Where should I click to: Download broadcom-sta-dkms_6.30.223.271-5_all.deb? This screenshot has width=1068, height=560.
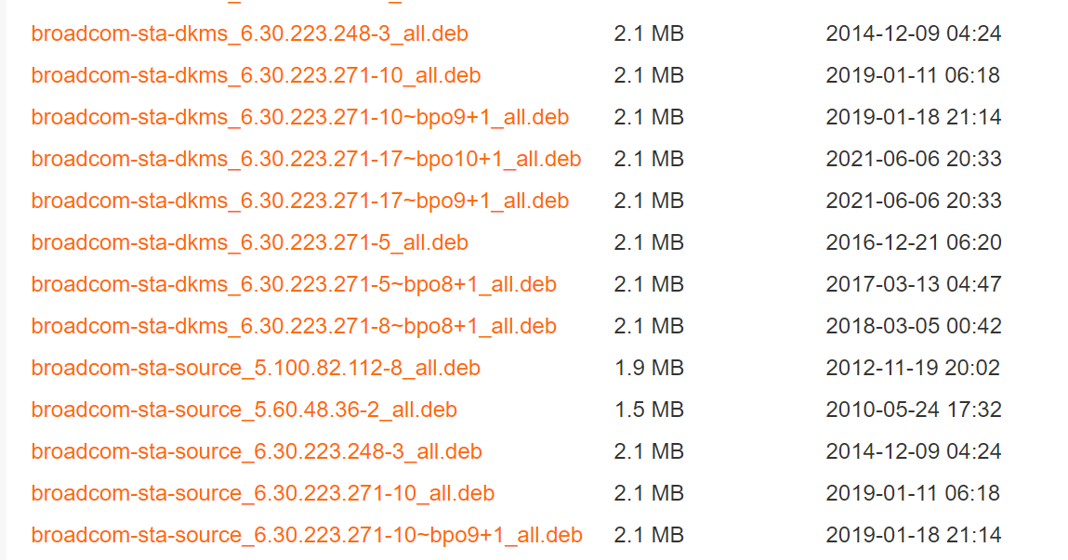coord(249,243)
